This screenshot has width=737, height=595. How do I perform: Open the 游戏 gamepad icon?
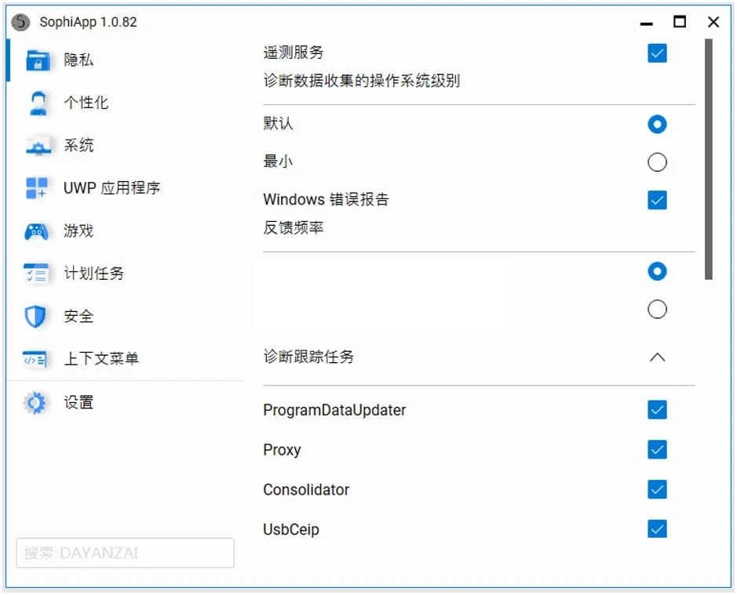(37, 231)
